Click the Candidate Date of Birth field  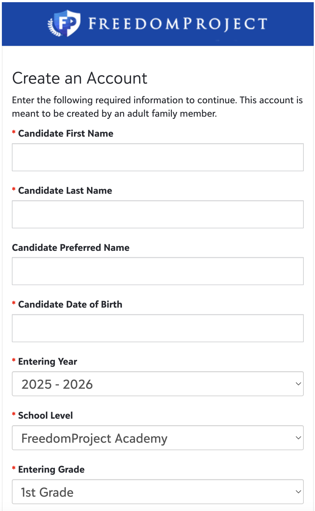tap(157, 328)
